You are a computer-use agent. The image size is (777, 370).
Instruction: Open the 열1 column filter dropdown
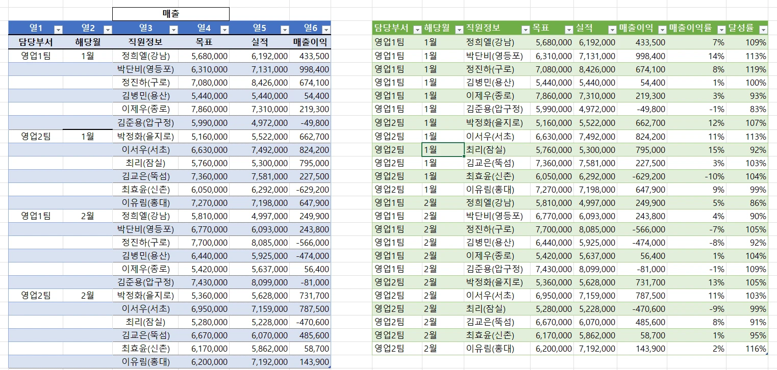pyautogui.click(x=58, y=30)
